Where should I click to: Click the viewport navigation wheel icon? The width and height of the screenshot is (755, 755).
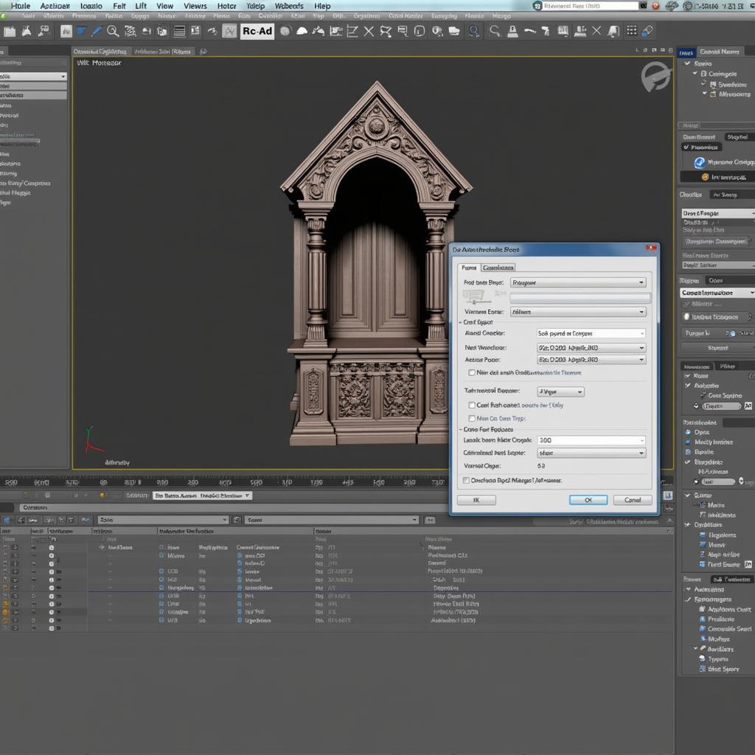coord(655,77)
